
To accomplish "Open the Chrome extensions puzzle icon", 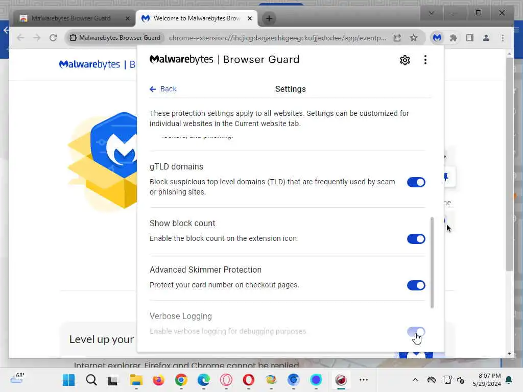I will point(453,38).
